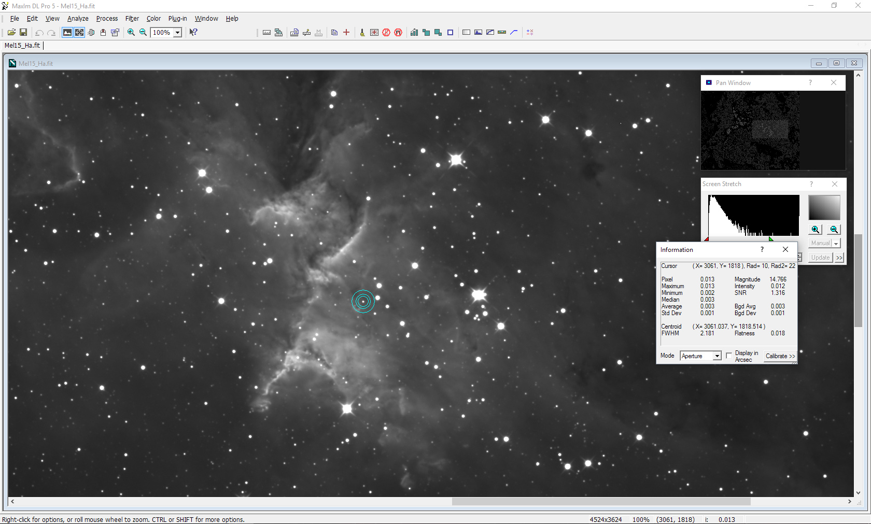Click the Undo arrow icon
Viewport: 871px width, 524px height.
[39, 32]
